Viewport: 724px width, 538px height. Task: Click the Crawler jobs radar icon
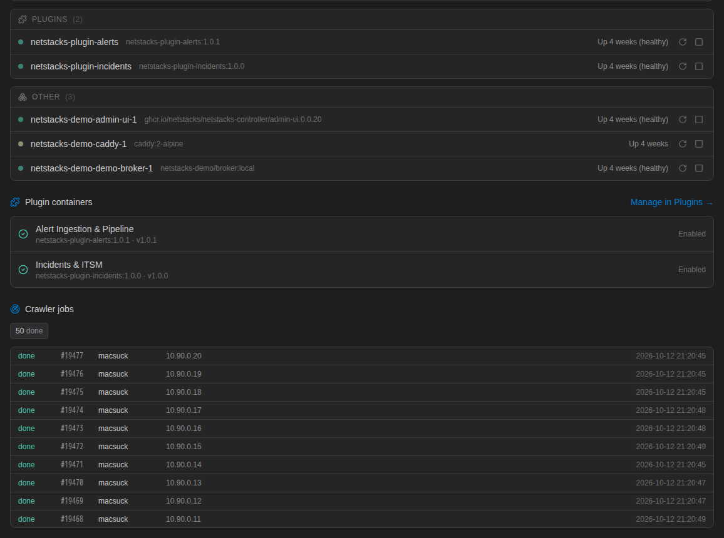[x=15, y=309]
